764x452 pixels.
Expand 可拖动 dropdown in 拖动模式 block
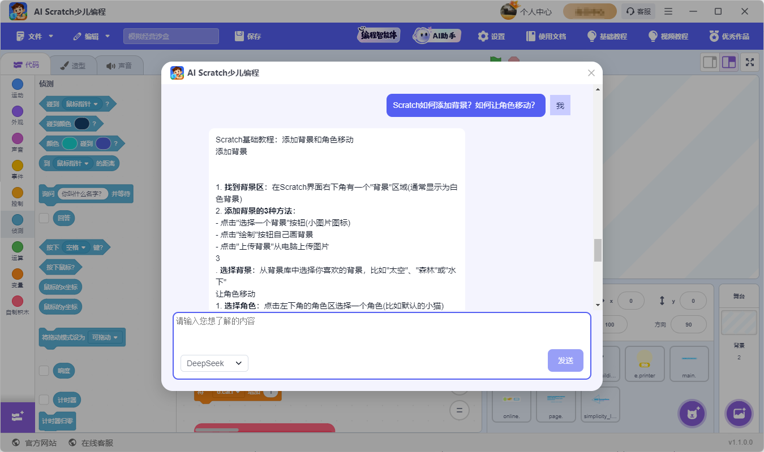(x=106, y=337)
